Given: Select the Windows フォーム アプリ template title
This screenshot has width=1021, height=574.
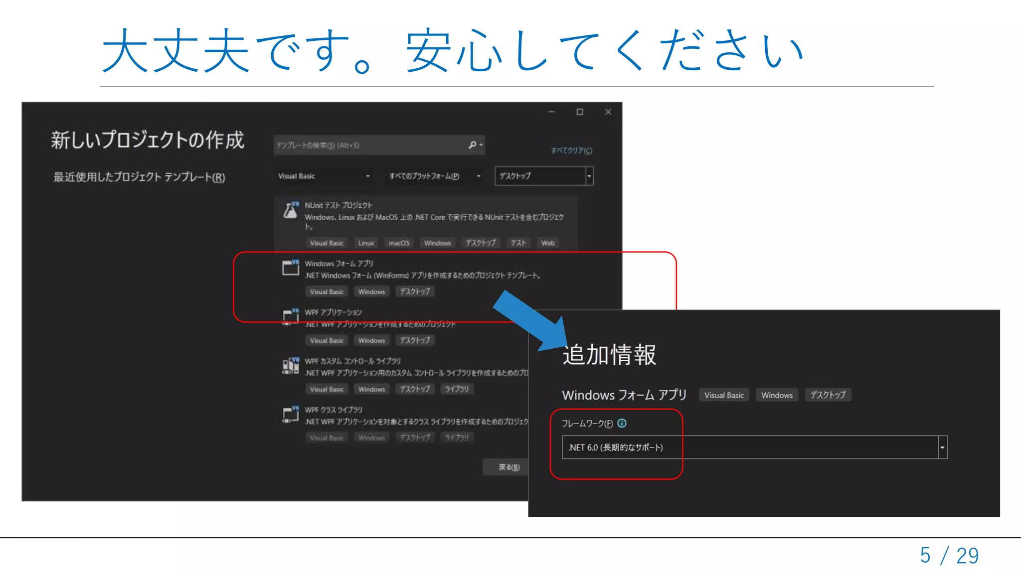Looking at the screenshot, I should click(339, 263).
